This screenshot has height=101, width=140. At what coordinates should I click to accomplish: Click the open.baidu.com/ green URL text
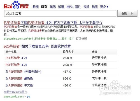(x=14, y=97)
